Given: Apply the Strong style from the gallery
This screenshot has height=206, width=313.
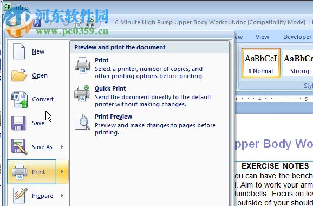Looking at the screenshot, I should [x=298, y=63].
